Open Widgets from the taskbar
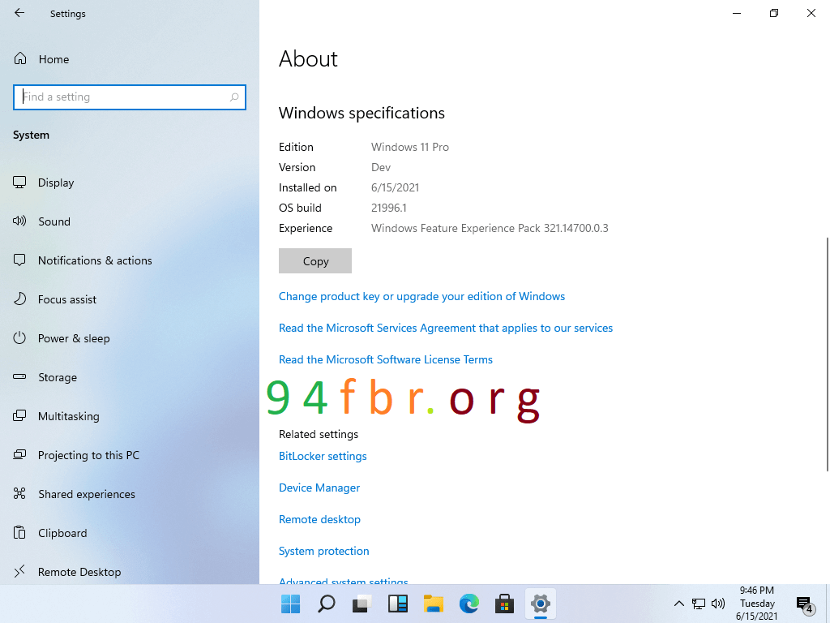The height and width of the screenshot is (623, 830). coord(397,604)
